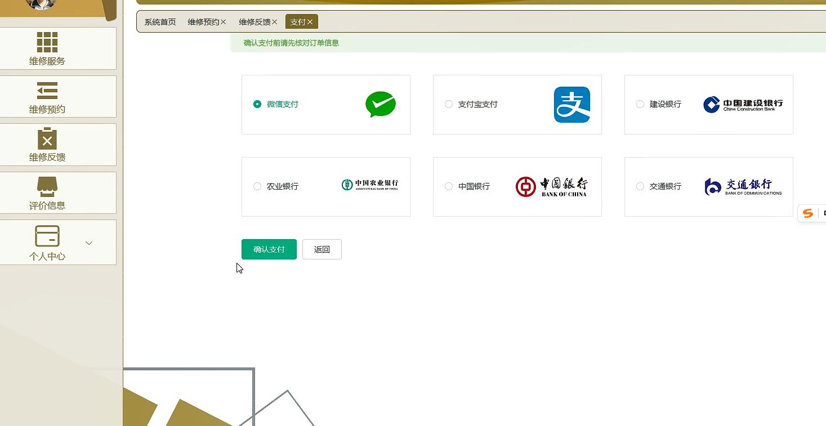Screen dimensions: 826x426
Task: Click the Sogou input tray icon
Action: coord(807,213)
